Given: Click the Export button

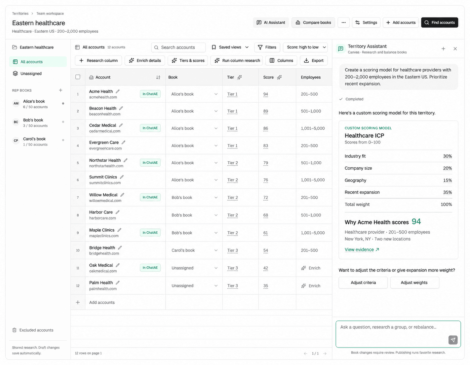Looking at the screenshot, I should click(x=314, y=60).
